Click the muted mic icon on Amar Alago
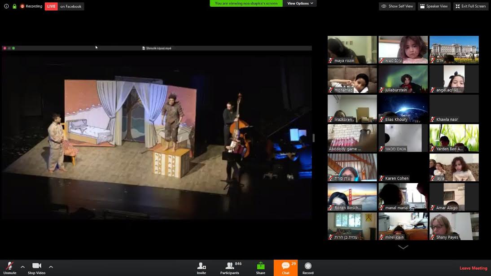The image size is (491, 276). (x=433, y=208)
